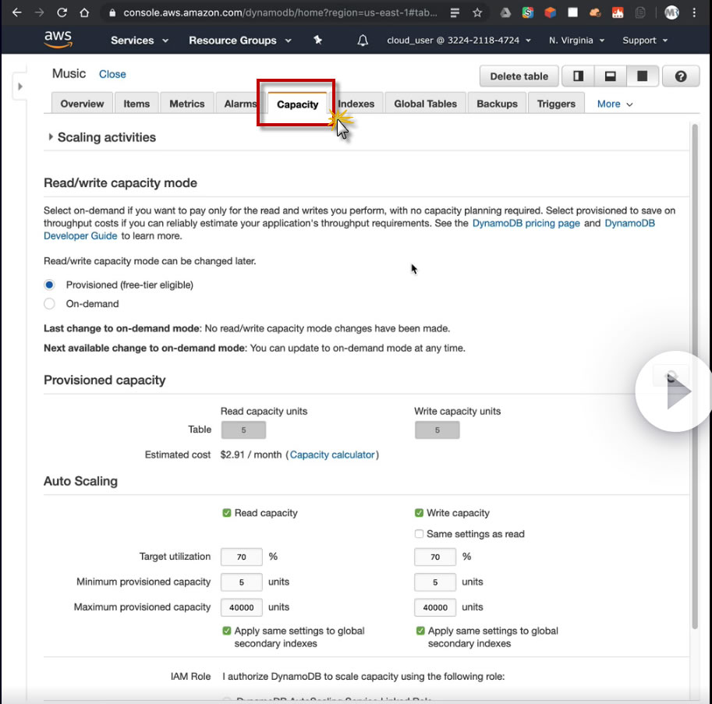Enable Same settings as read
This screenshot has height=704, width=712.
(420, 534)
